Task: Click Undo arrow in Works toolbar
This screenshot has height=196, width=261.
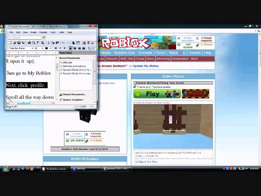Action: [63, 43]
